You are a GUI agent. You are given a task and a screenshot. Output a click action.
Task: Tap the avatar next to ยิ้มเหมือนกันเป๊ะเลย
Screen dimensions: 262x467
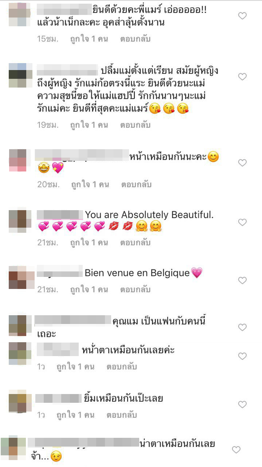(x=20, y=401)
